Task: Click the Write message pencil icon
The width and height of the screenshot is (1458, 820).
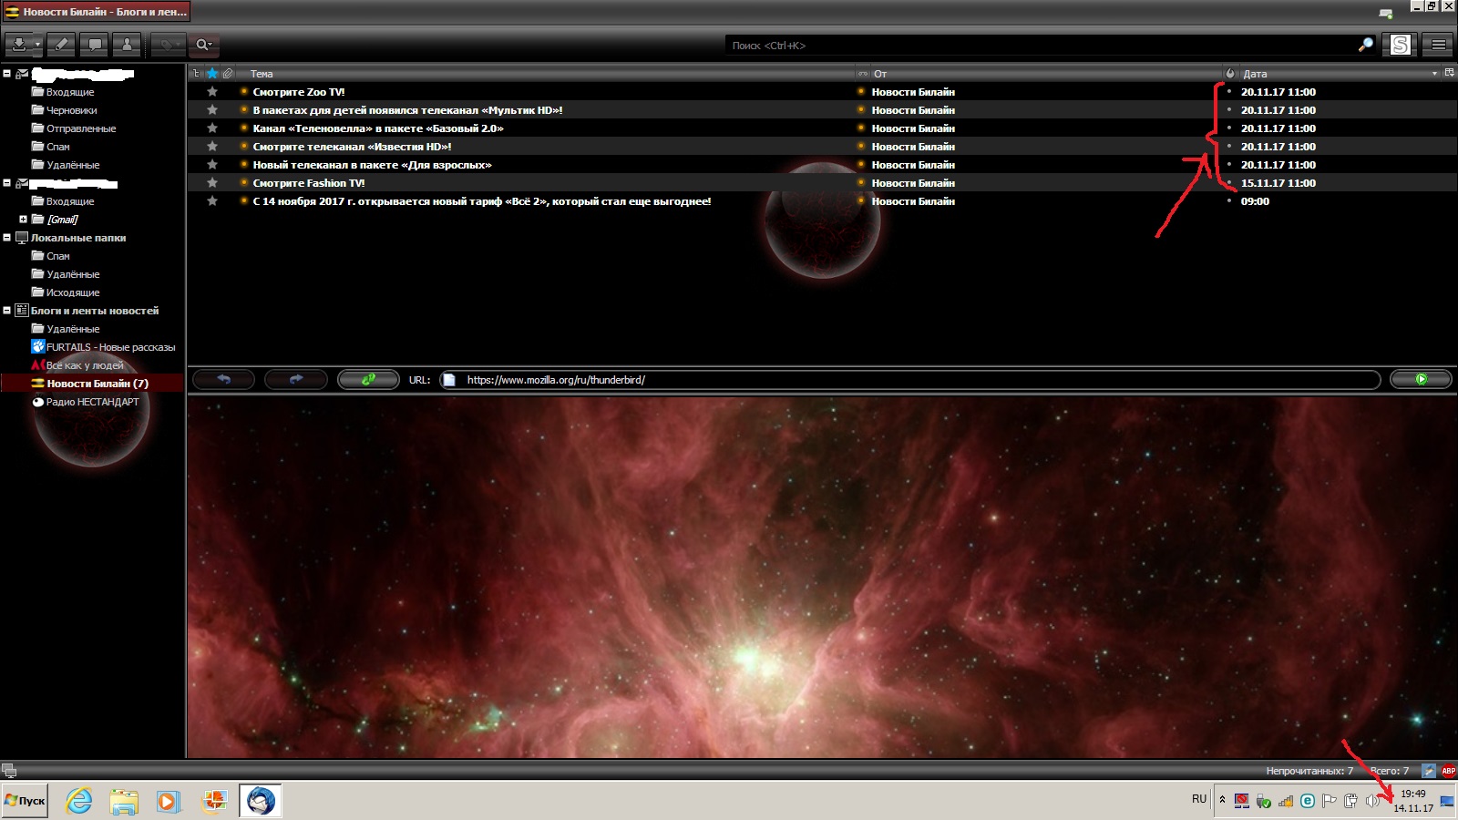Action: (61, 44)
